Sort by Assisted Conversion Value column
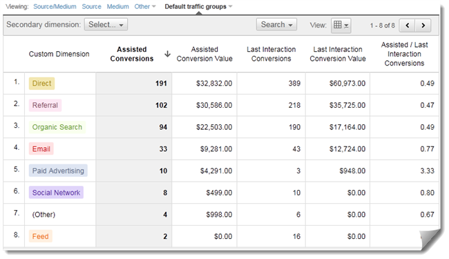 pos(204,54)
